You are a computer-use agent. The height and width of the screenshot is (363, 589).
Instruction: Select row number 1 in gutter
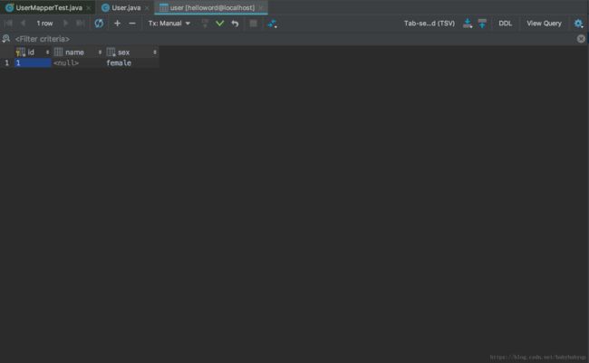coord(6,62)
